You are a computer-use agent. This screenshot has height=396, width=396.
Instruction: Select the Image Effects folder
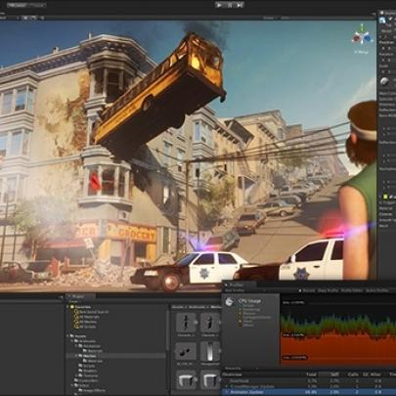pyautogui.click(x=91, y=390)
